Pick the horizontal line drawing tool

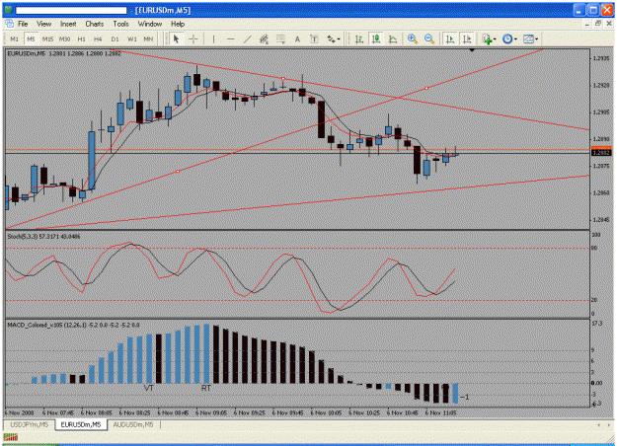pyautogui.click(x=231, y=38)
